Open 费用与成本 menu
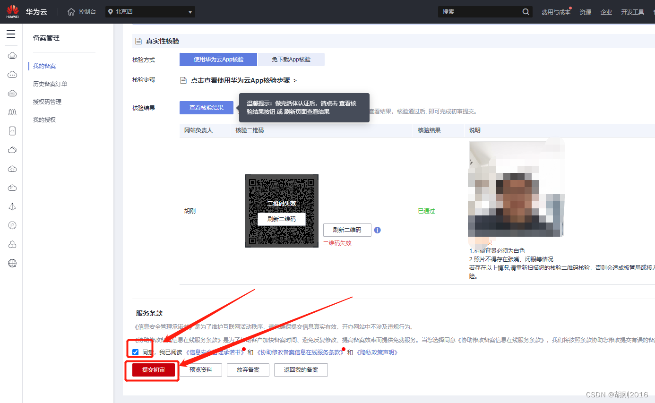The image size is (655, 403). point(556,12)
